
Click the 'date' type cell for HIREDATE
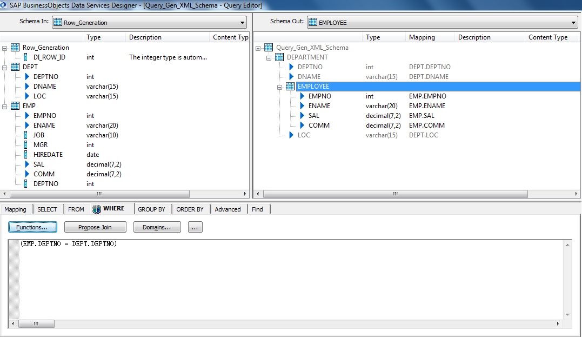pos(93,155)
